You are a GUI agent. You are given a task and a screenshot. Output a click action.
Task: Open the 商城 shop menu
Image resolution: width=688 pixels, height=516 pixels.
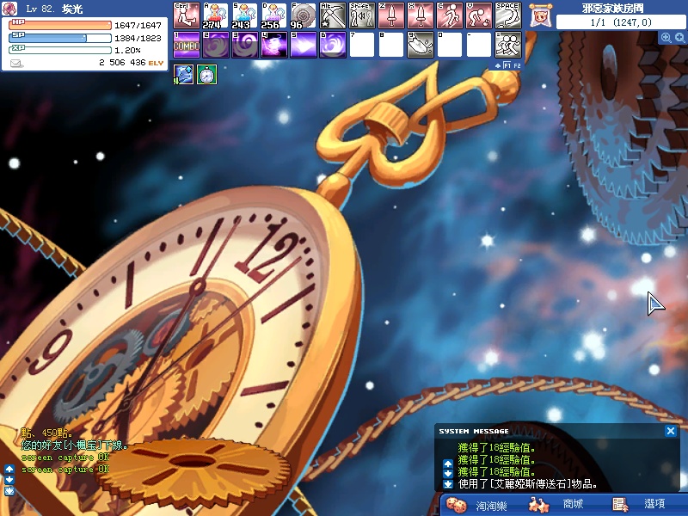coord(574,504)
